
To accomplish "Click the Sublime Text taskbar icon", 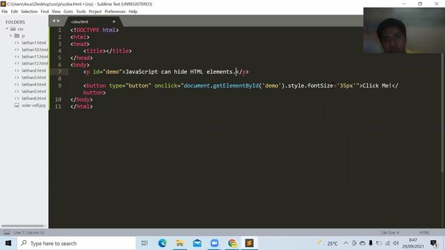I will click(250, 243).
